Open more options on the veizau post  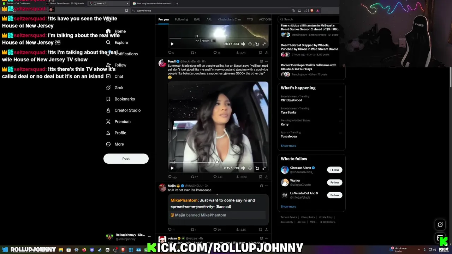267,238
